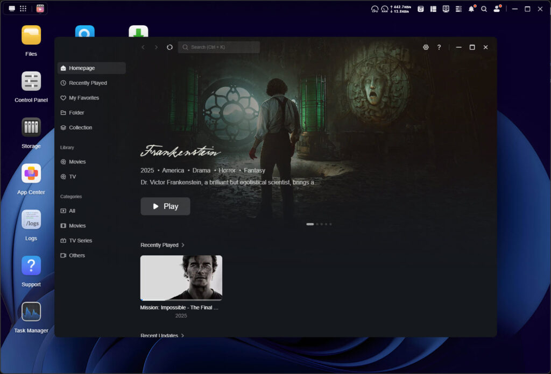This screenshot has width=551, height=374.
Task: Open Recently Played in the sidebar
Action: [88, 83]
